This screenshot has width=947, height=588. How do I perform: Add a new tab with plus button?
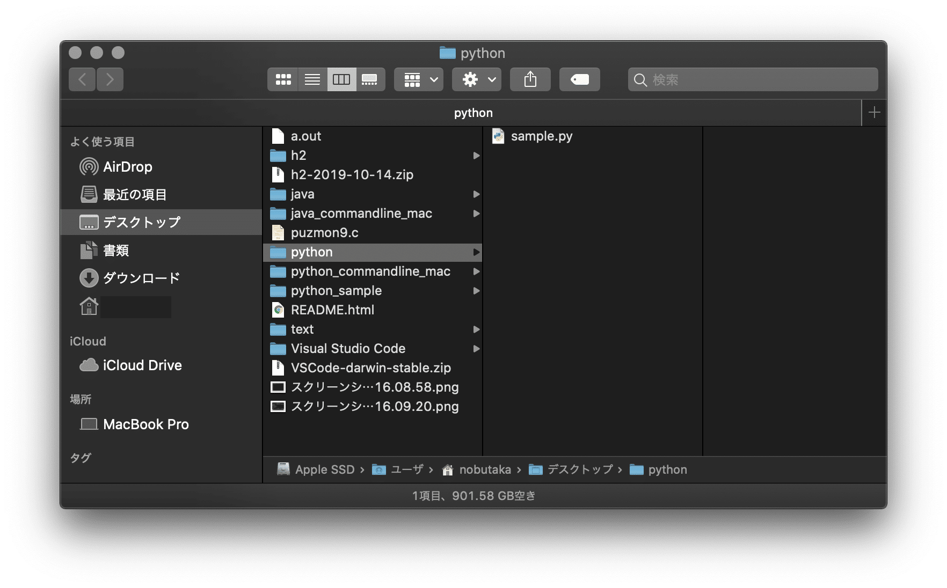coord(874,113)
